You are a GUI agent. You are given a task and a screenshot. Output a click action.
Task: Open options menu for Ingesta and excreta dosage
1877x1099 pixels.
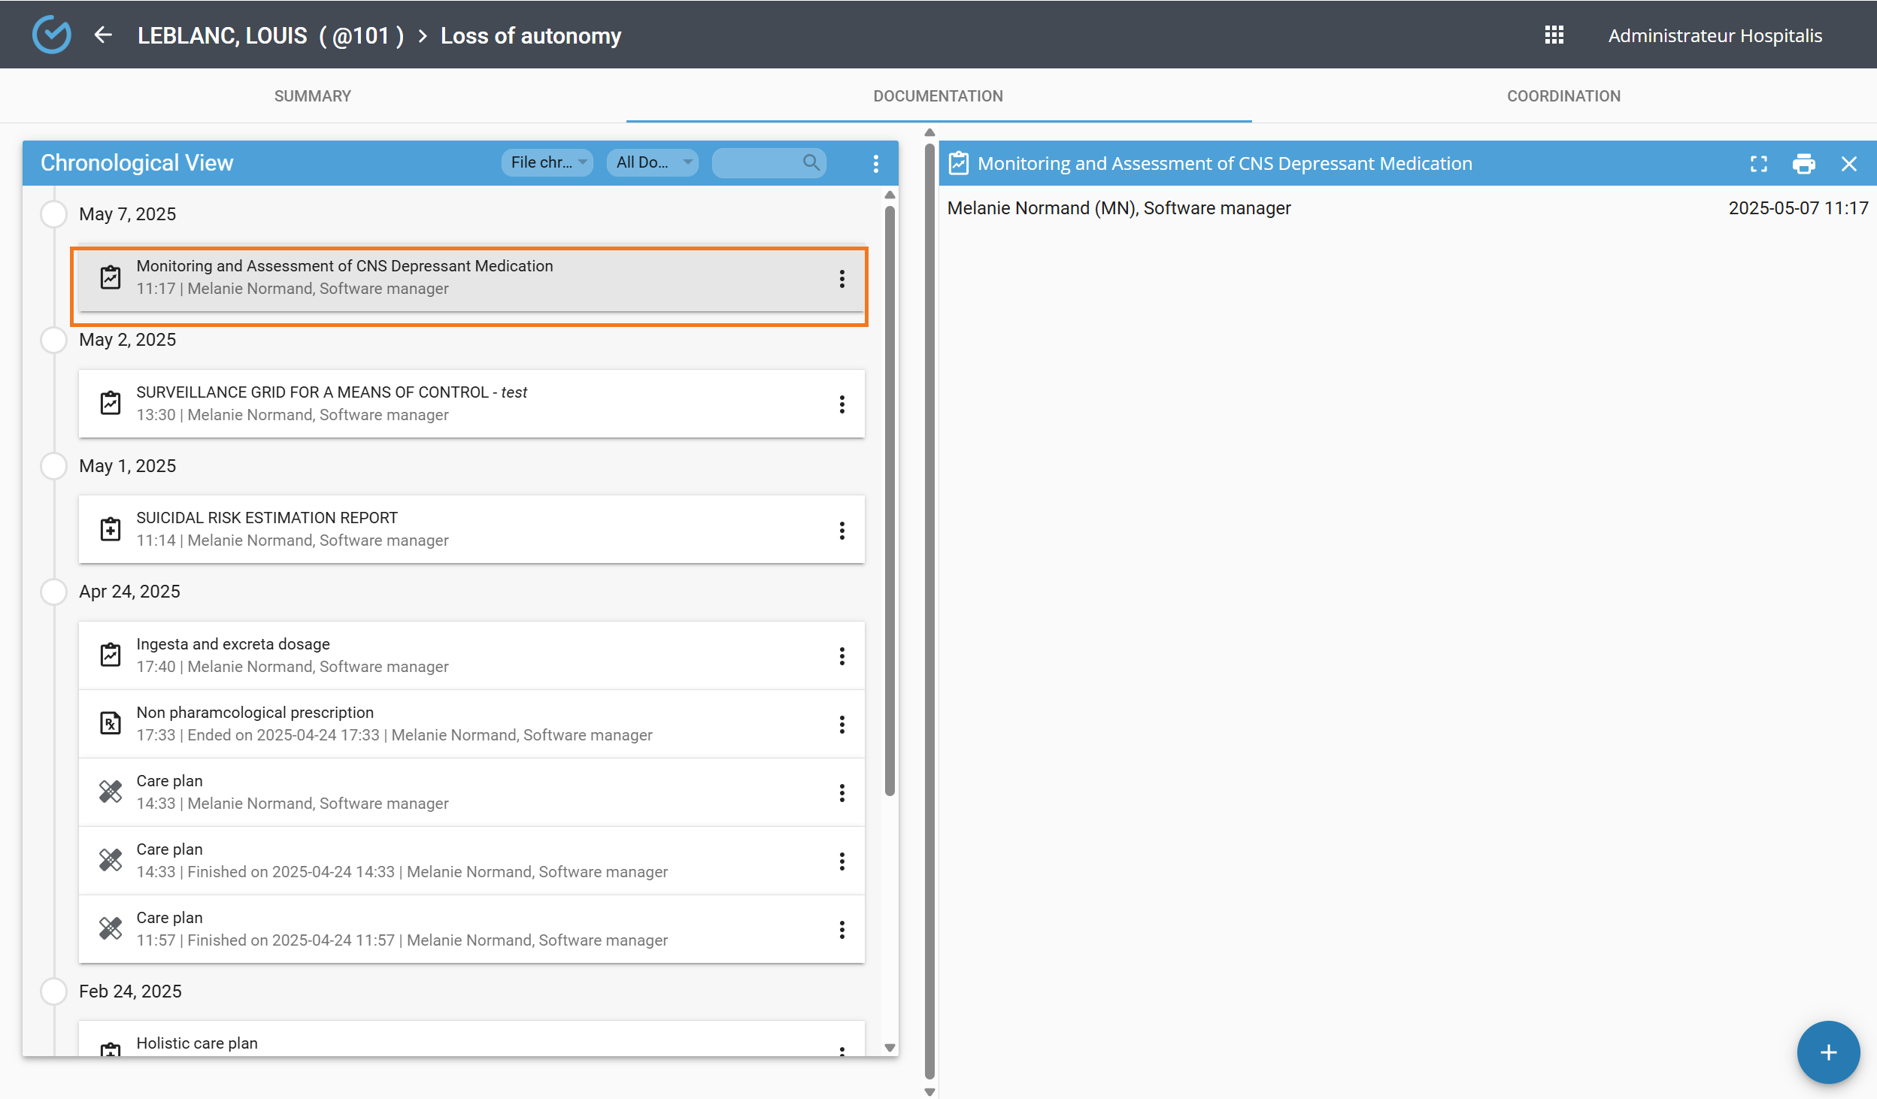click(841, 656)
